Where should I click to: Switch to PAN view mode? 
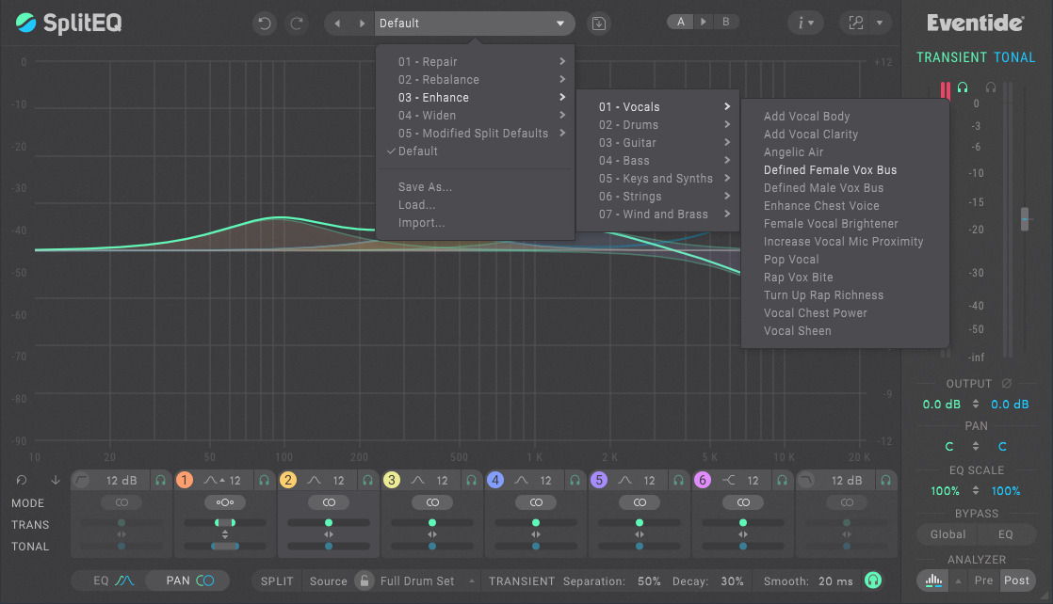188,580
